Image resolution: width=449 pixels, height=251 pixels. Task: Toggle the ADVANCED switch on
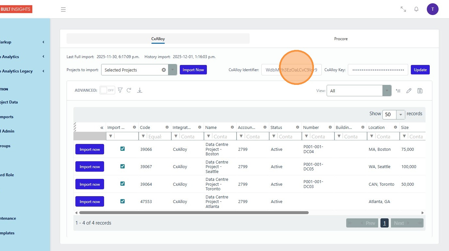[107, 90]
